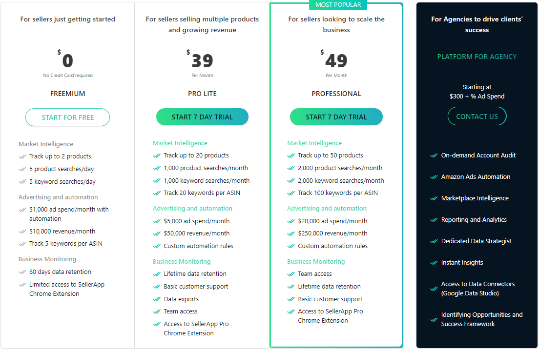Click checkmark next to Amazon Ads Automation
The width and height of the screenshot is (539, 349).
click(x=434, y=177)
